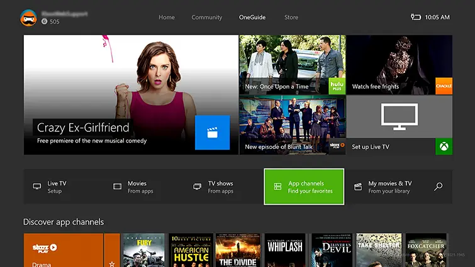Select Live TV Setup
Image resolution: width=475 pixels, height=267 pixels.
pos(64,187)
